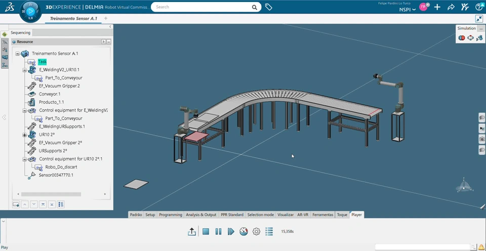Pause the running simulation
Viewport: 486px width, 251px height.
click(218, 231)
